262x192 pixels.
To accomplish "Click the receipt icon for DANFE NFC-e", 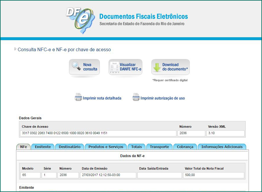I will (x=114, y=67).
